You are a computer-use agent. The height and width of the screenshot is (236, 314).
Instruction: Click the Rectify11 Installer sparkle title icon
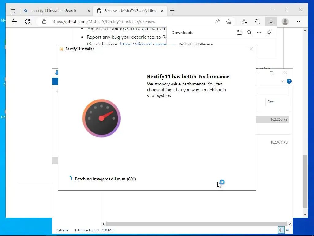[x=62, y=49]
